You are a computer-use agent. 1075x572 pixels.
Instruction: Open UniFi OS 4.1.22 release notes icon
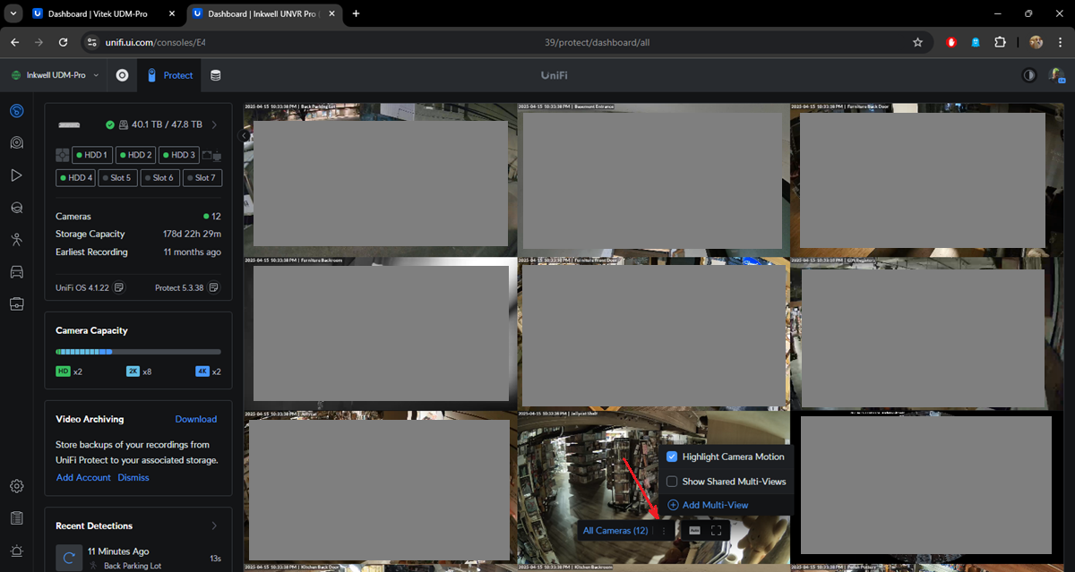click(119, 287)
